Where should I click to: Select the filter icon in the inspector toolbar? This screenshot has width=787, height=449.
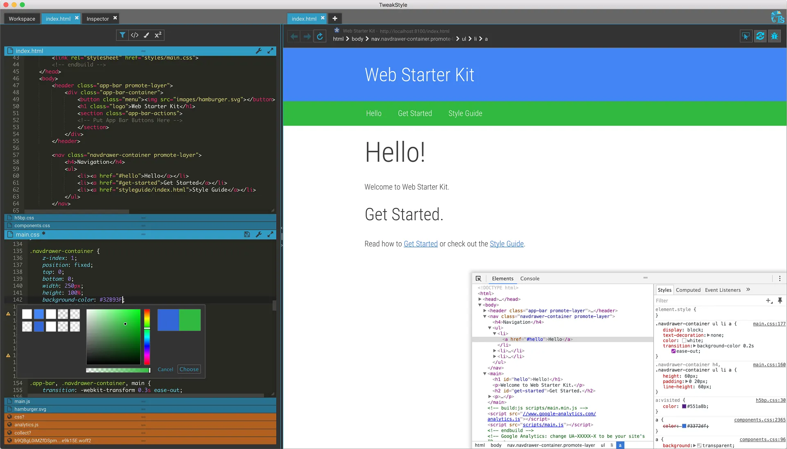pos(122,35)
